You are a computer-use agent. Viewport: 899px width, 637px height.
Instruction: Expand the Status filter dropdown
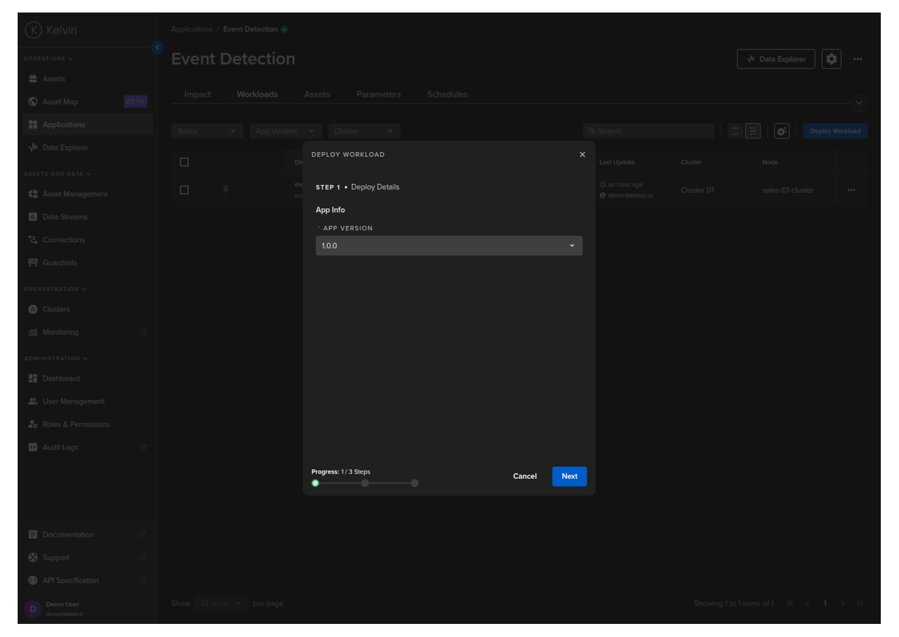[207, 131]
